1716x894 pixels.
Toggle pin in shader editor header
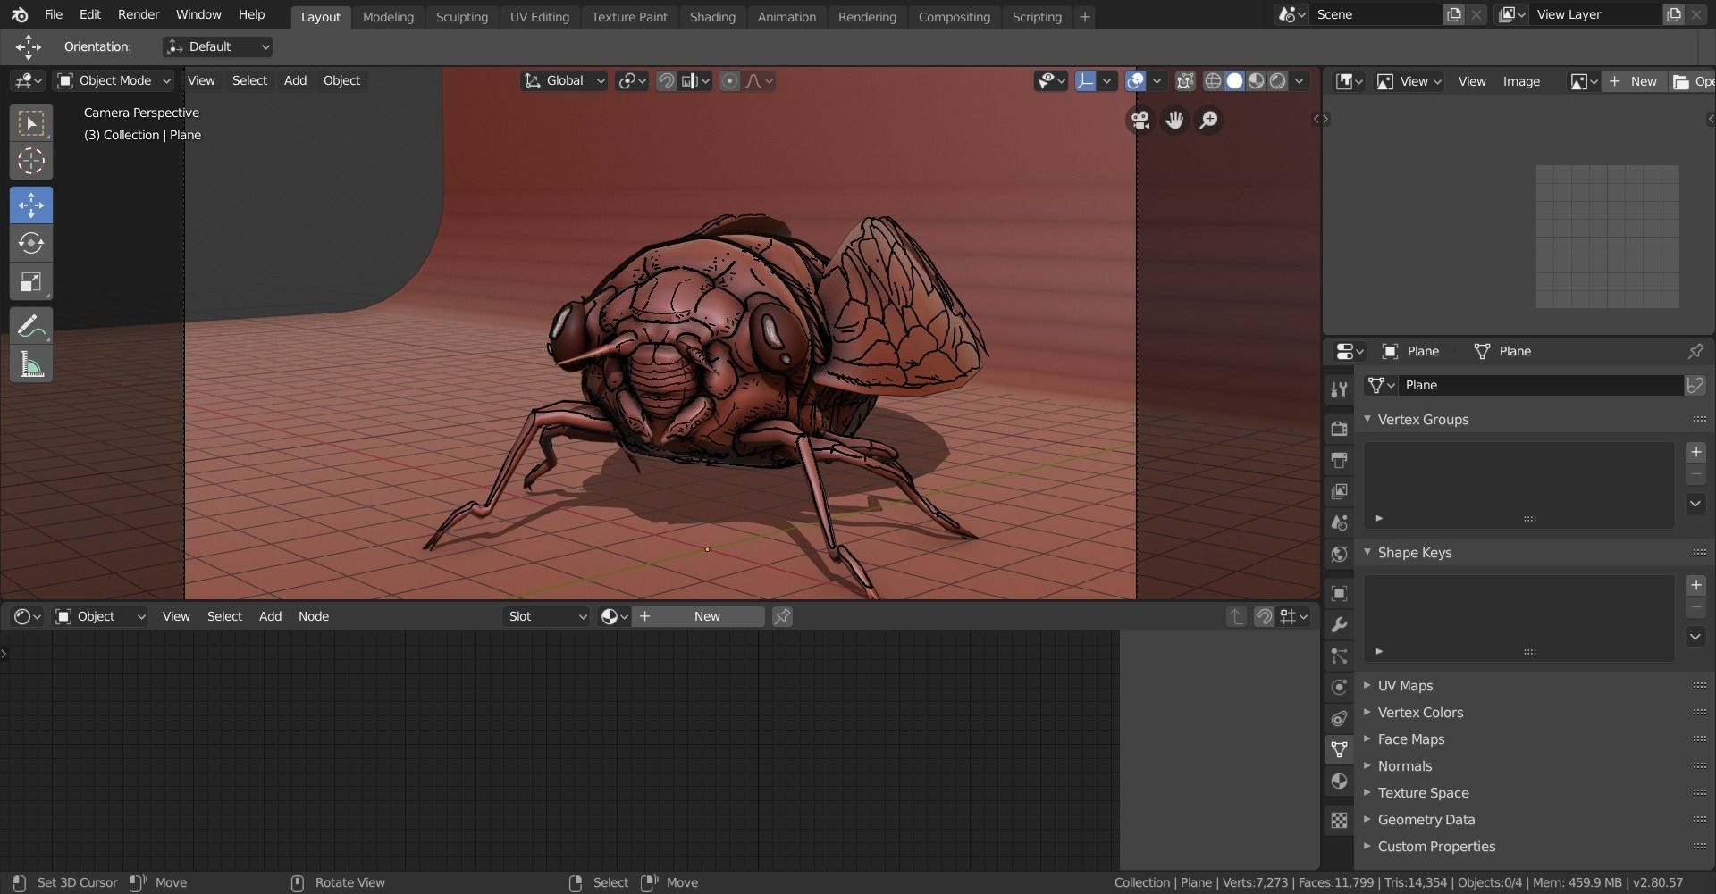click(782, 616)
